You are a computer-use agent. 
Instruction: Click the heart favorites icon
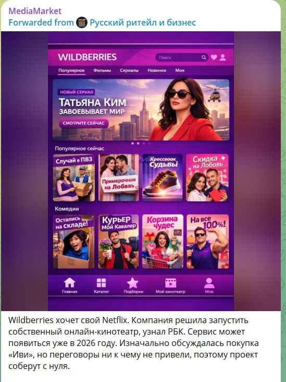point(214,57)
